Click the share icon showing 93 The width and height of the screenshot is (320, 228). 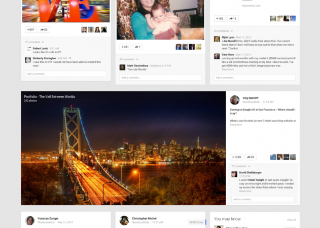tap(251, 157)
